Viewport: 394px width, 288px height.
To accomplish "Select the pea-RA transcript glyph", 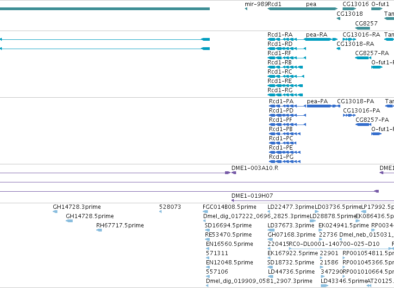I will [x=321, y=39].
